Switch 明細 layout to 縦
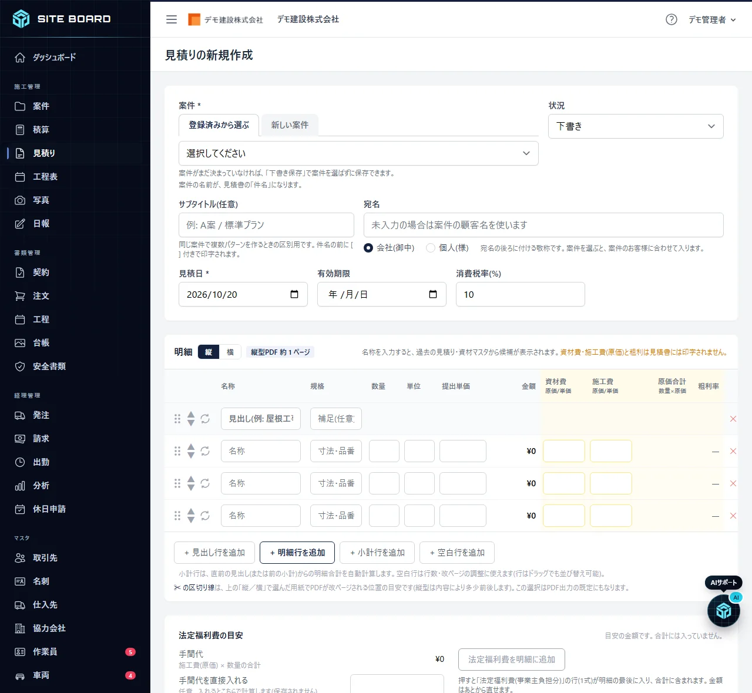The width and height of the screenshot is (752, 693). pos(209,352)
